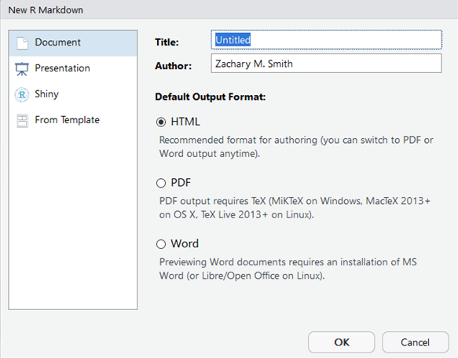Open the From Template option
Viewport: 458px width, 358px height.
pos(73,120)
